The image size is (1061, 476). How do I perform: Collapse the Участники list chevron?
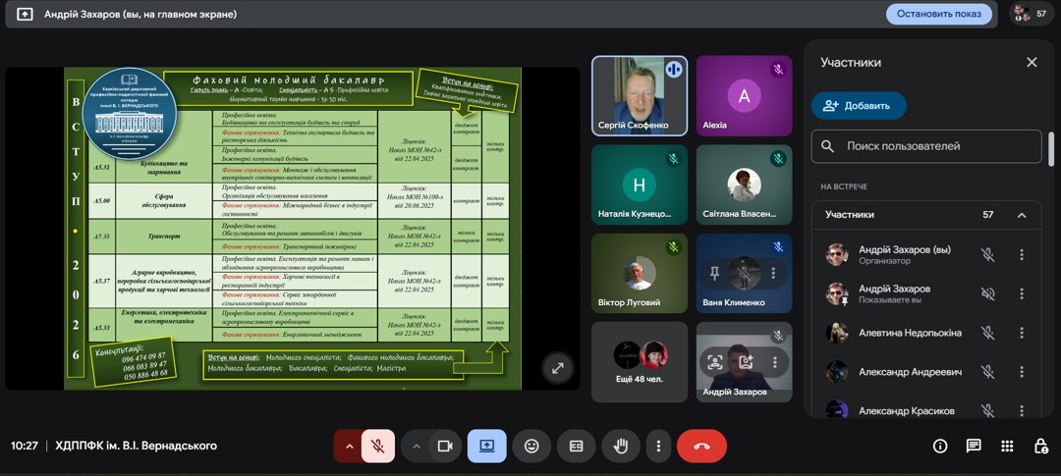click(1022, 215)
